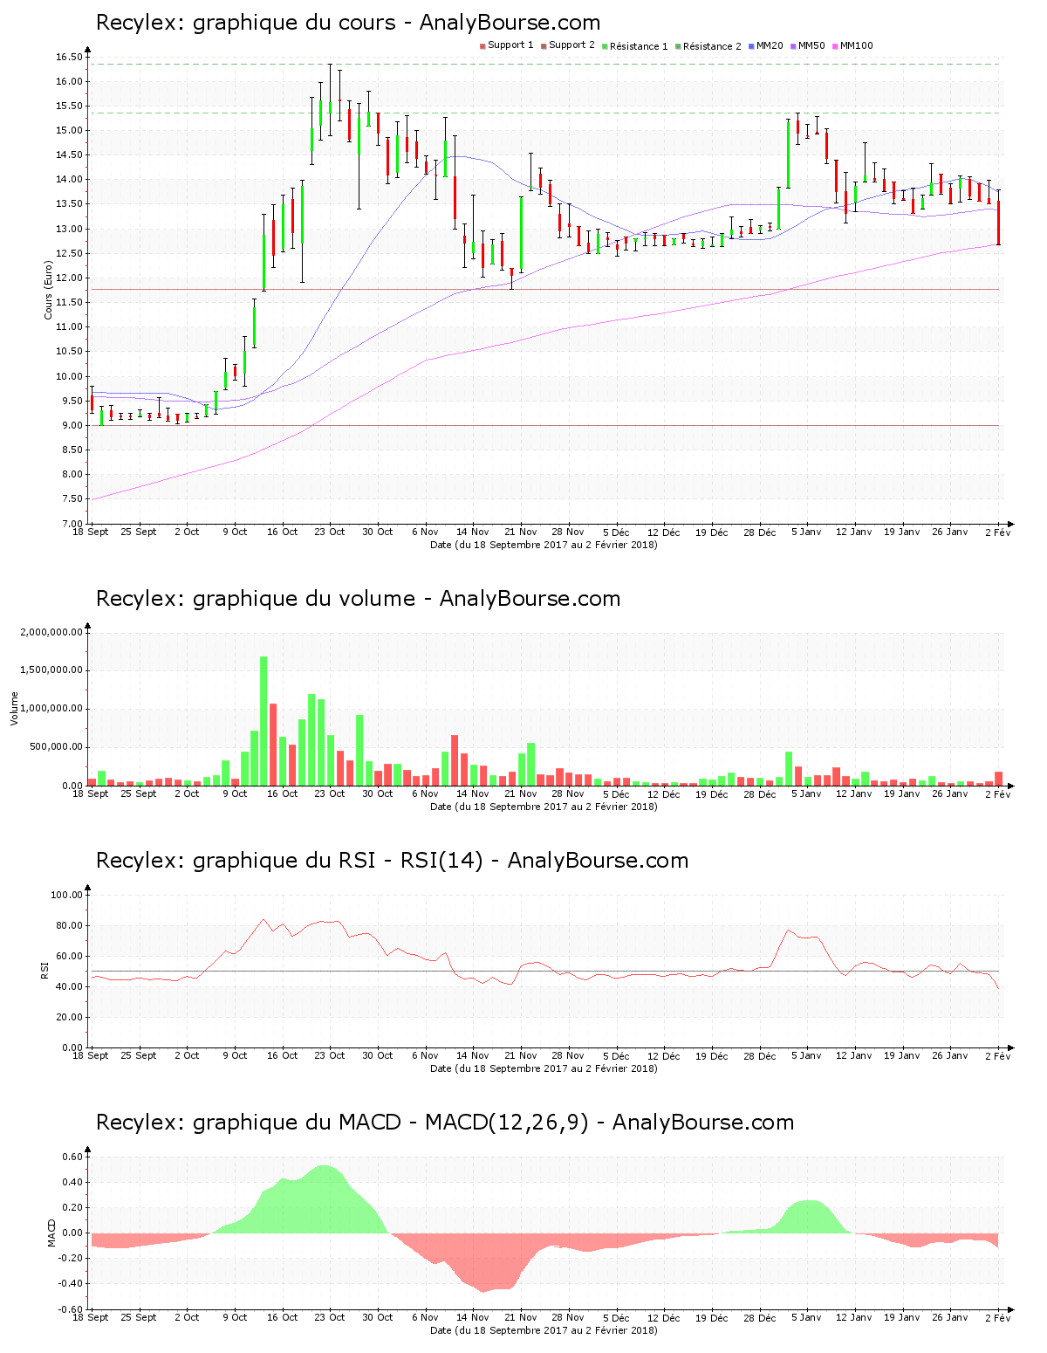Click the rotated "RSI" axis title
Image resolution: width=1047 pixels, height=1353 pixels.
(x=44, y=970)
